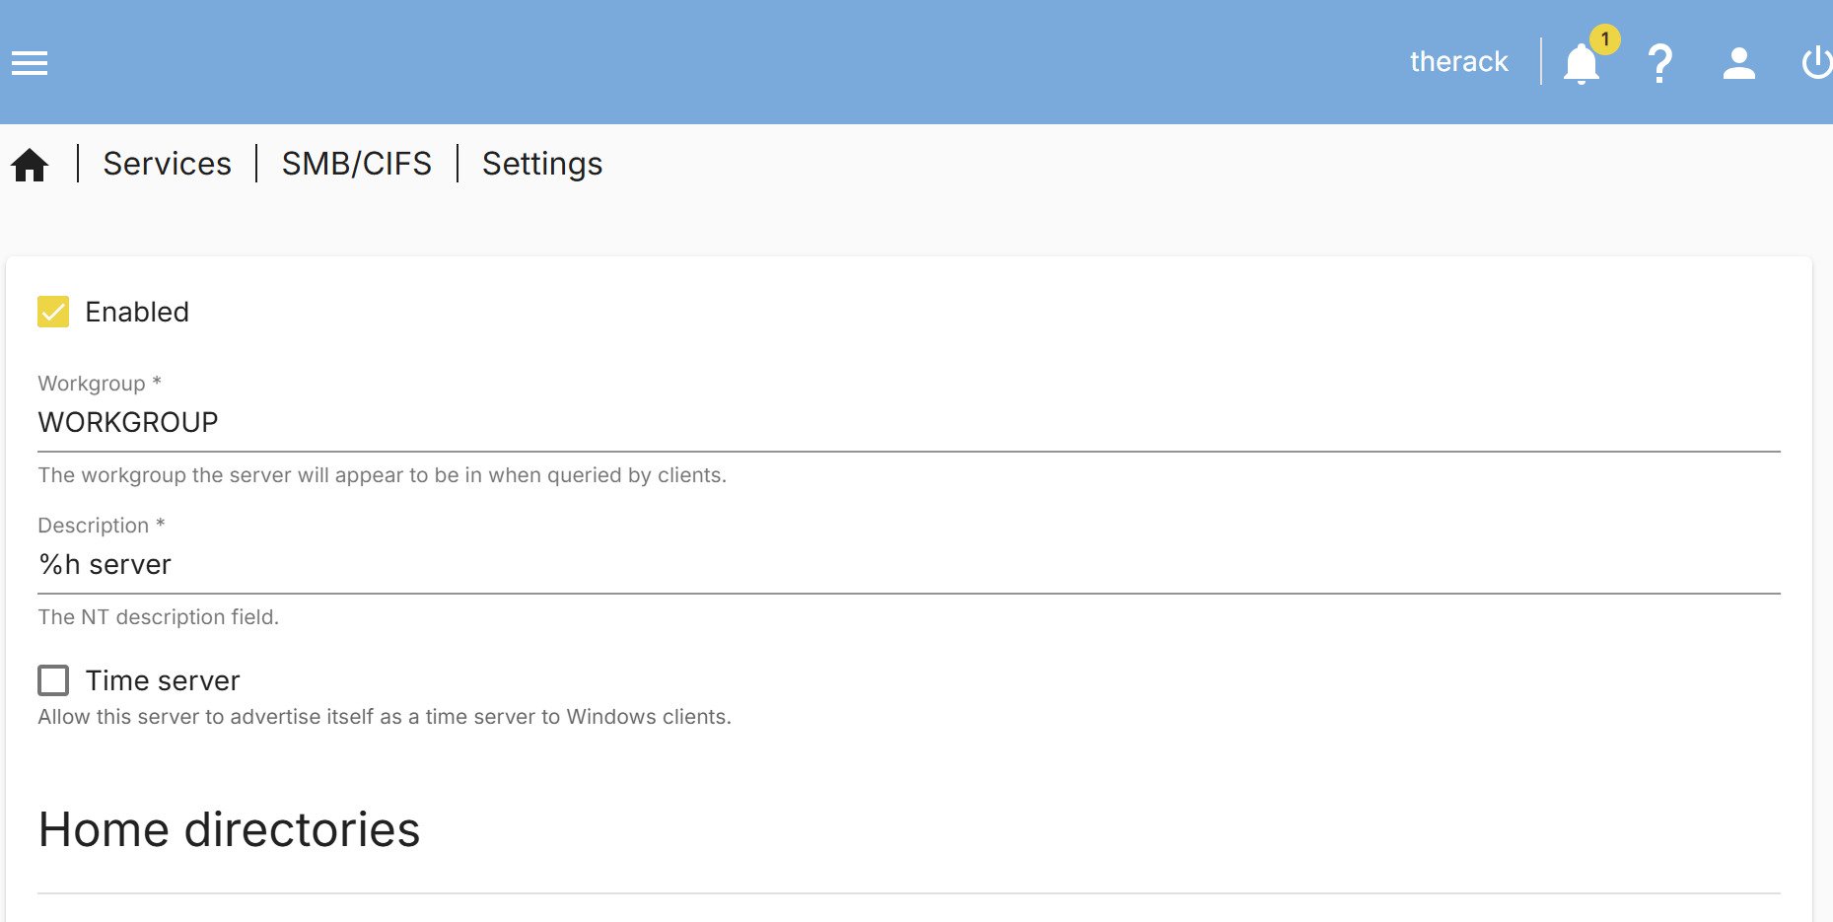This screenshot has width=1833, height=922.
Task: Uncheck the Enabled checkbox
Action: pyautogui.click(x=53, y=312)
